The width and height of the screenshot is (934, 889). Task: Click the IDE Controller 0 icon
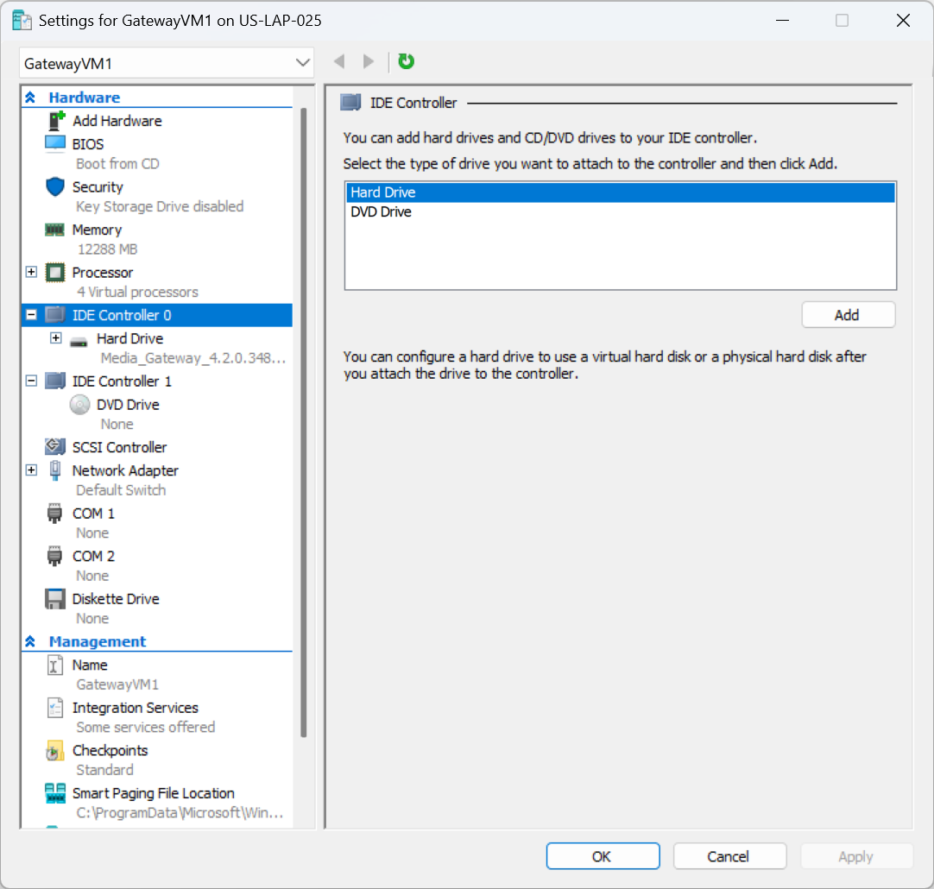(54, 315)
